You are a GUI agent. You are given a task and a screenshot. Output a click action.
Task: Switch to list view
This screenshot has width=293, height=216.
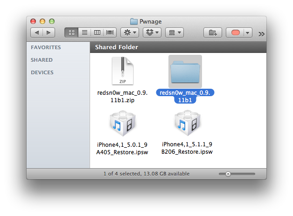(x=84, y=33)
